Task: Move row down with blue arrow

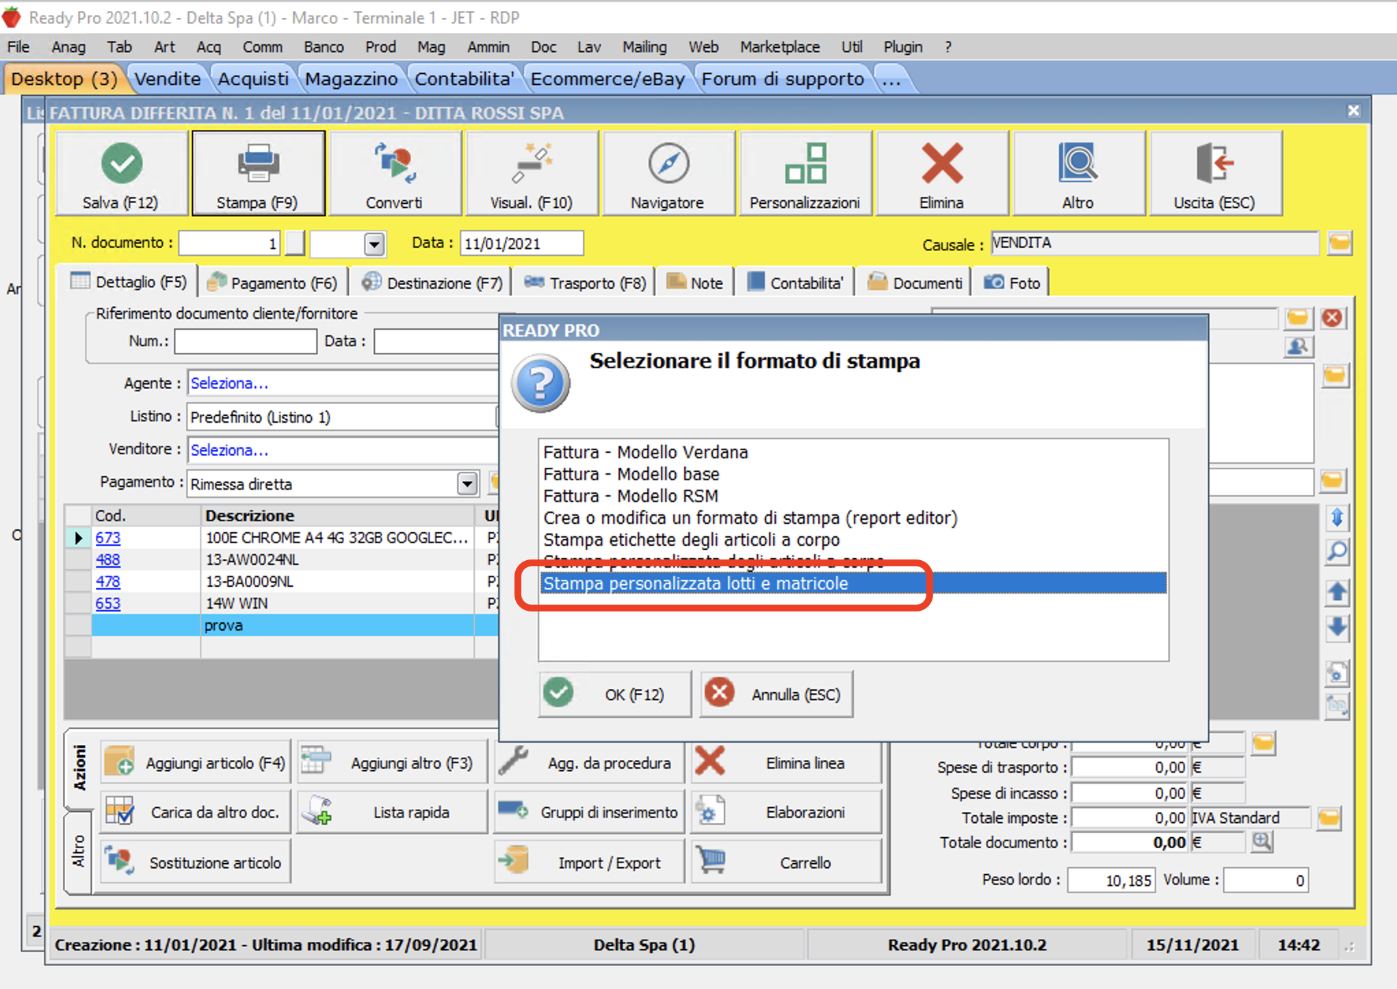Action: tap(1337, 629)
